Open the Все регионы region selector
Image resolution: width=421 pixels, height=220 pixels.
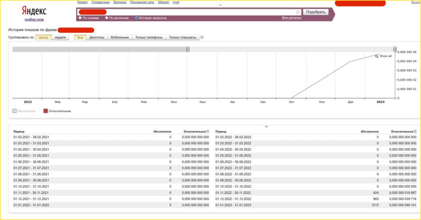(x=291, y=18)
